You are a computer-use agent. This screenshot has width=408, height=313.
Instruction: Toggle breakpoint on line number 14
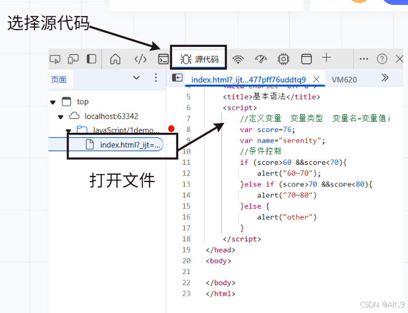(x=186, y=195)
